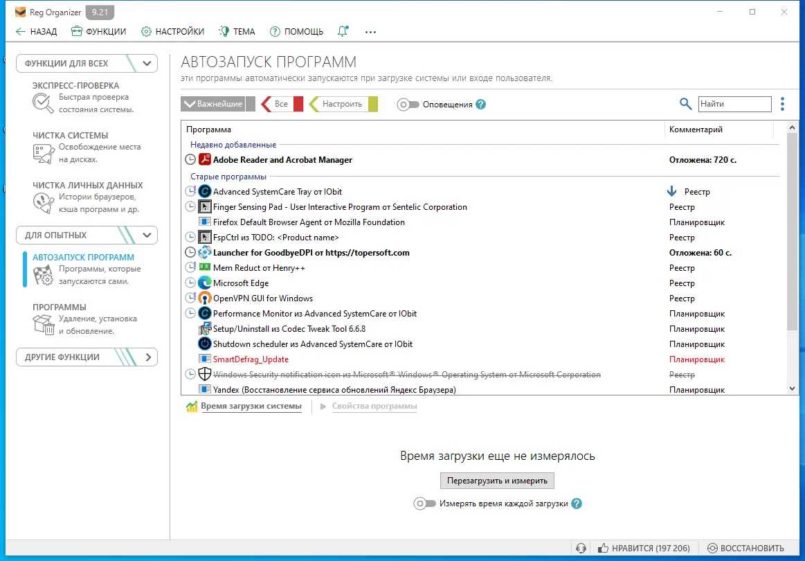The height and width of the screenshot is (561, 805).
Task: Toggle delay clock for OpenVPN GUI row
Action: point(190,298)
